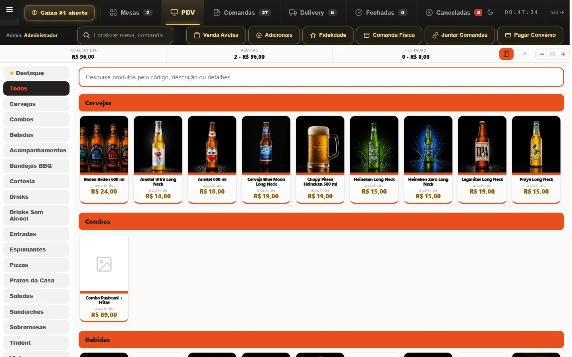Open the Drinks Sem Alcool category
This screenshot has width=572, height=357.
(x=36, y=215)
